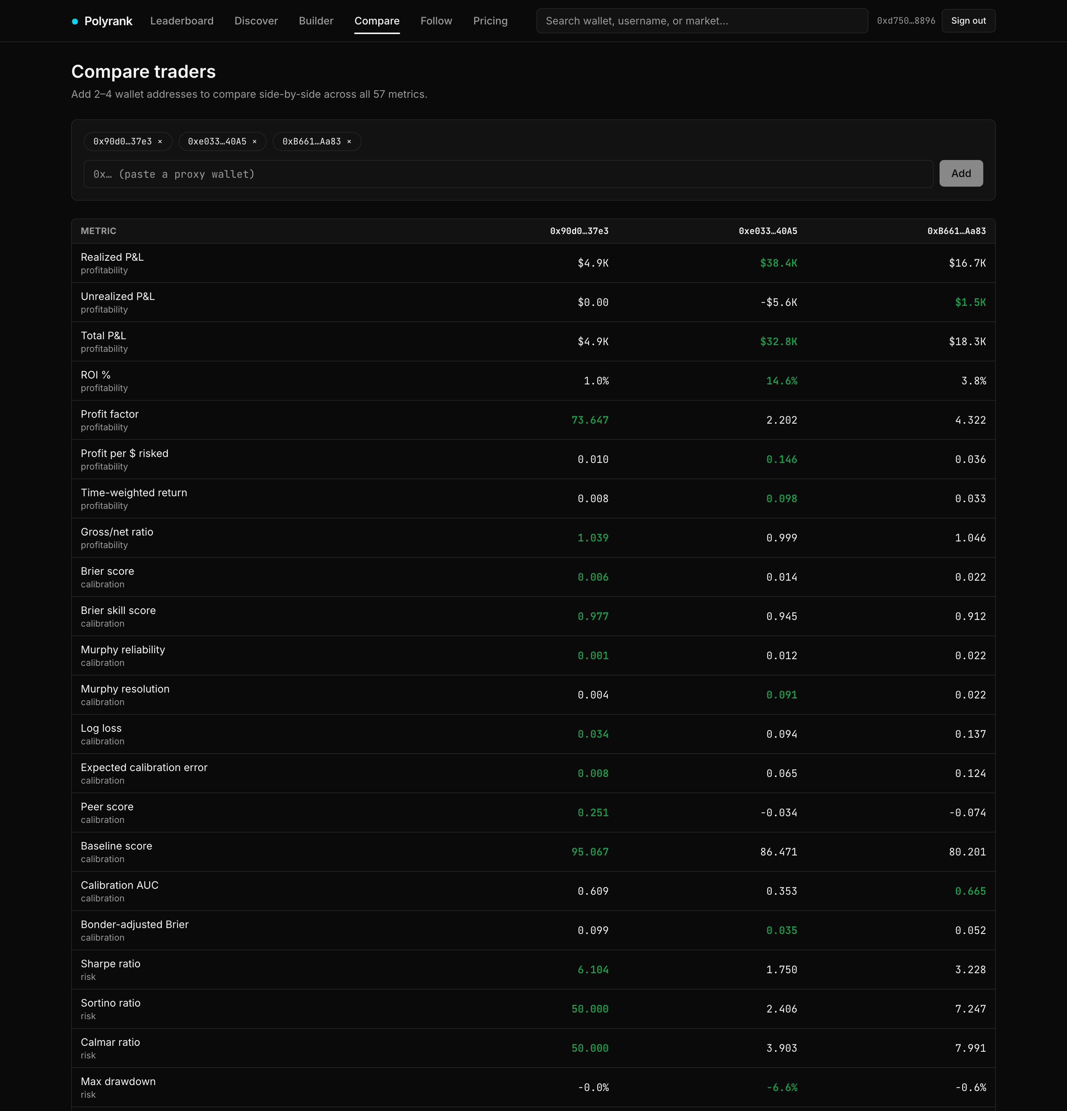1067x1111 pixels.
Task: Click the Time-weighted return label
Action: [x=134, y=493]
